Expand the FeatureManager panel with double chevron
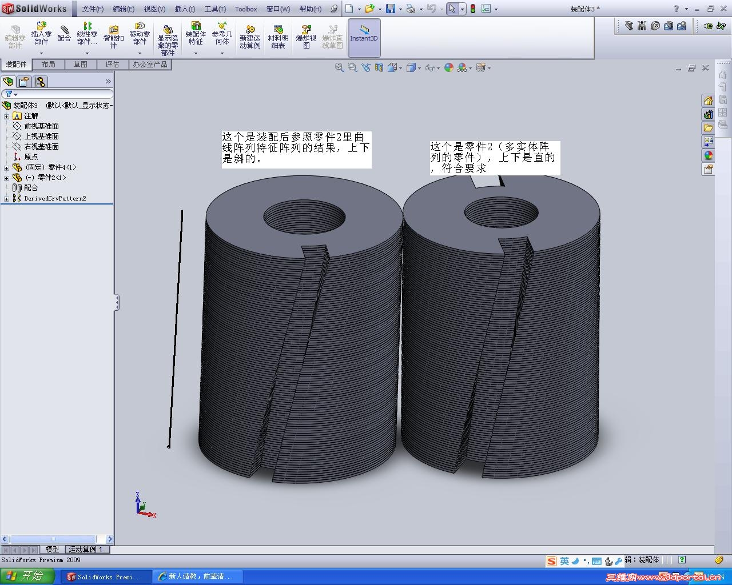Image resolution: width=732 pixels, height=585 pixels. [108, 82]
